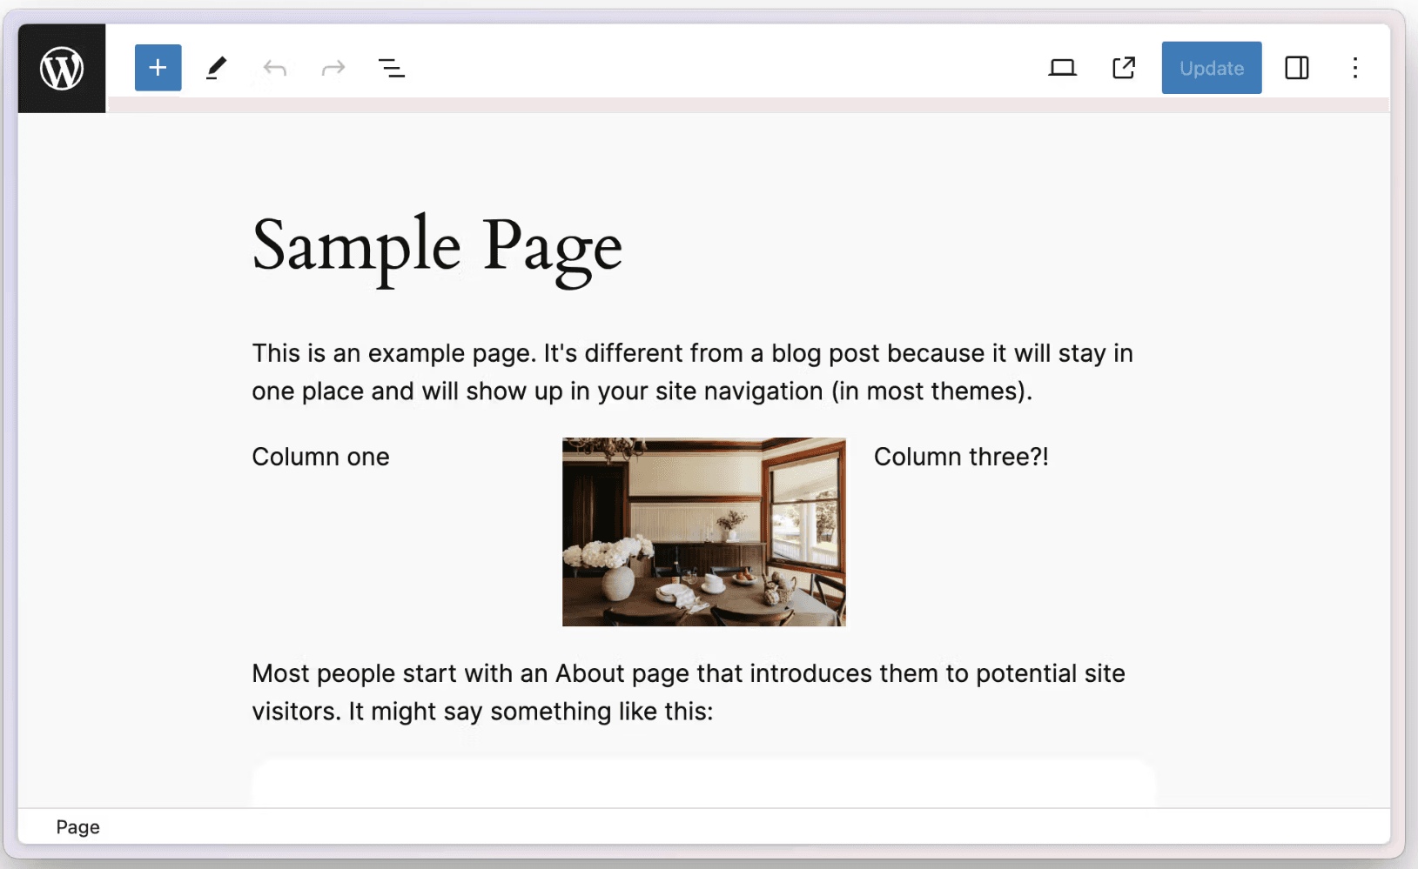Select the 'Most people start' paragraph
1418x869 pixels.
[x=688, y=692]
